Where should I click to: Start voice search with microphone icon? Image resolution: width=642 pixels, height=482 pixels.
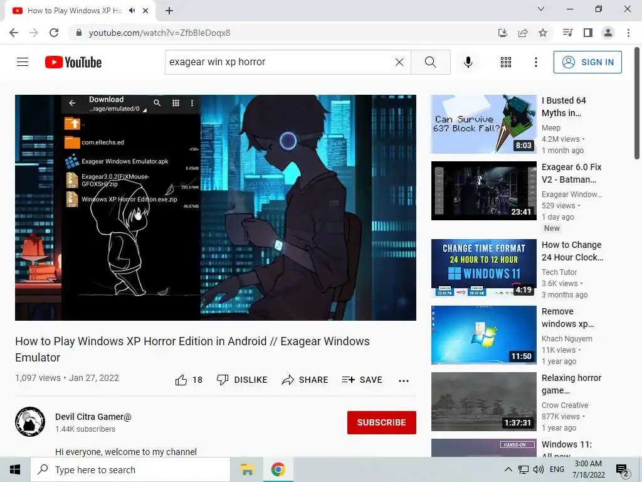point(468,62)
